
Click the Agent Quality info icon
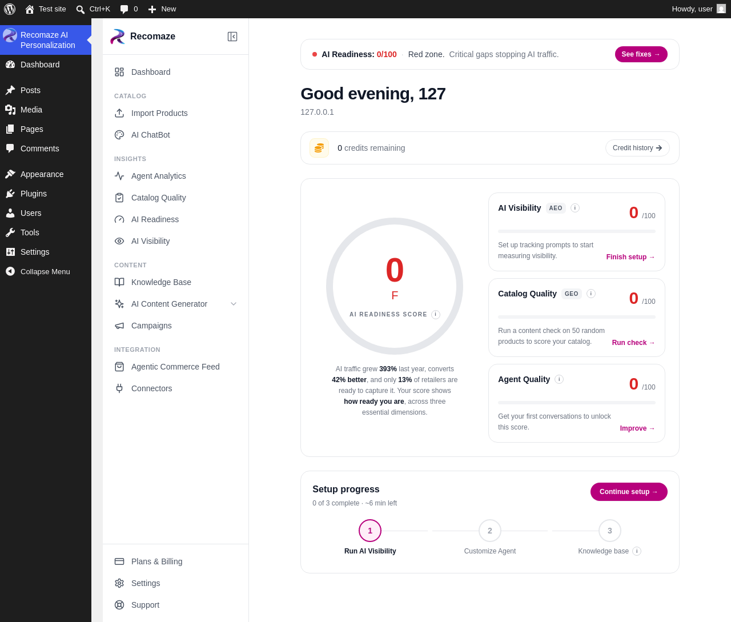click(559, 379)
